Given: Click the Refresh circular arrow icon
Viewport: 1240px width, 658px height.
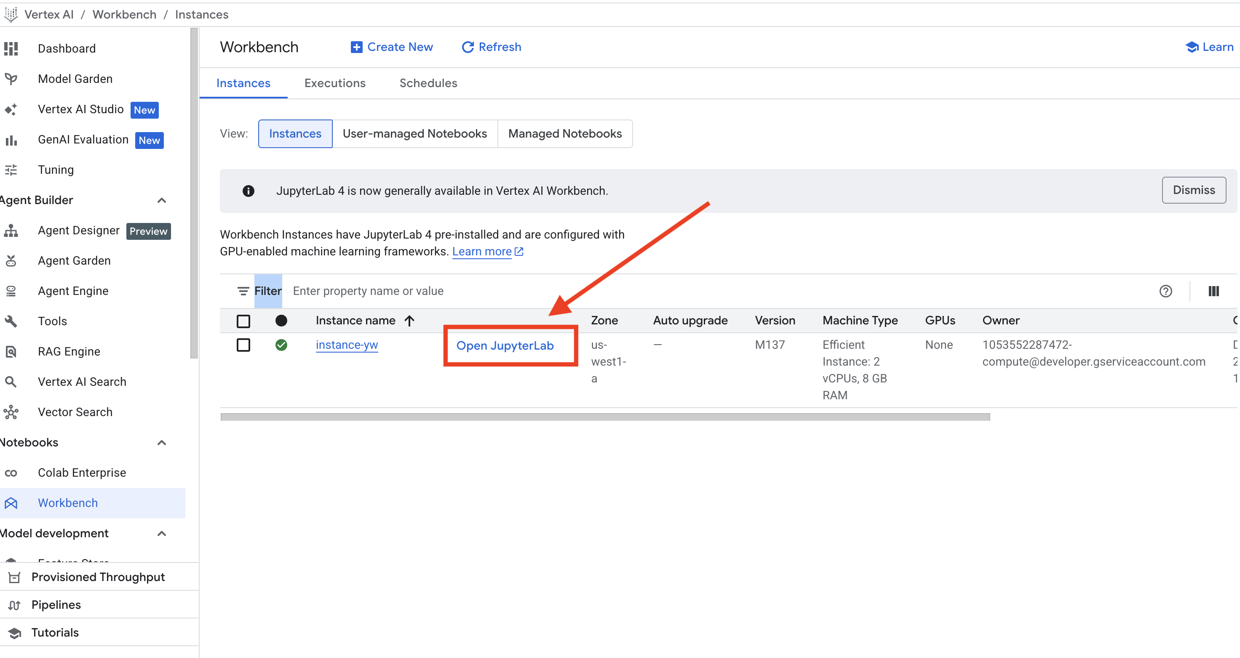Looking at the screenshot, I should pos(468,47).
